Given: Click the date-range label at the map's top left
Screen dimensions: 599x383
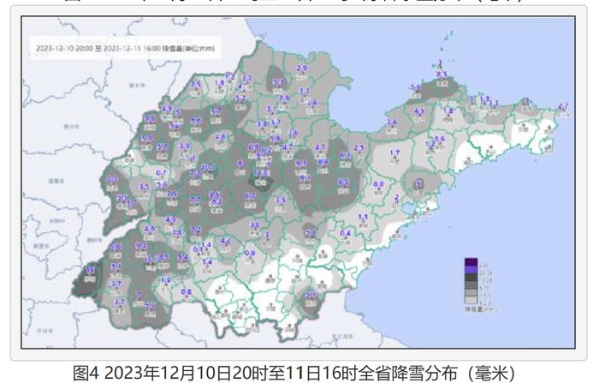Looking at the screenshot, I should pos(125,48).
